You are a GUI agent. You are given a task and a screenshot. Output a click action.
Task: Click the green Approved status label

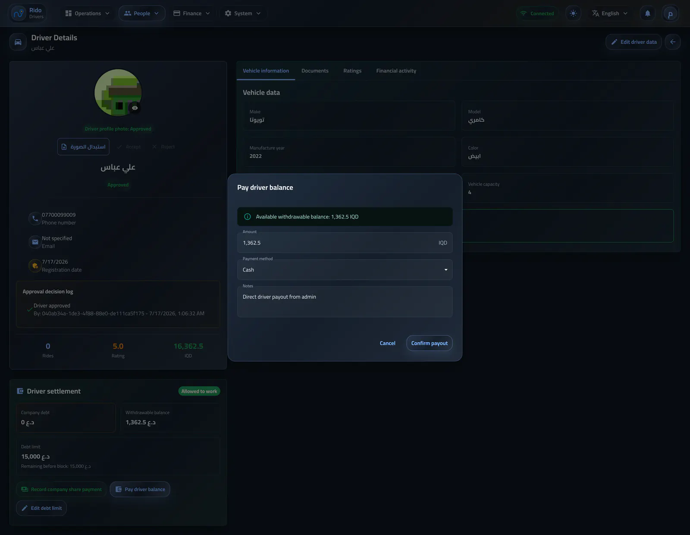pos(118,185)
